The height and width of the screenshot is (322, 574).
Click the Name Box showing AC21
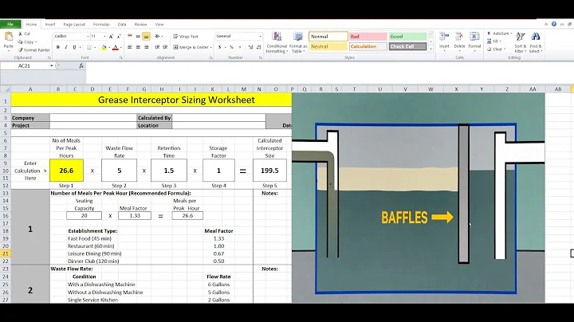tap(26, 66)
